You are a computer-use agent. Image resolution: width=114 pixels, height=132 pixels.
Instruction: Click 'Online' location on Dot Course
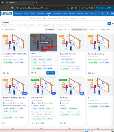coord(63,106)
